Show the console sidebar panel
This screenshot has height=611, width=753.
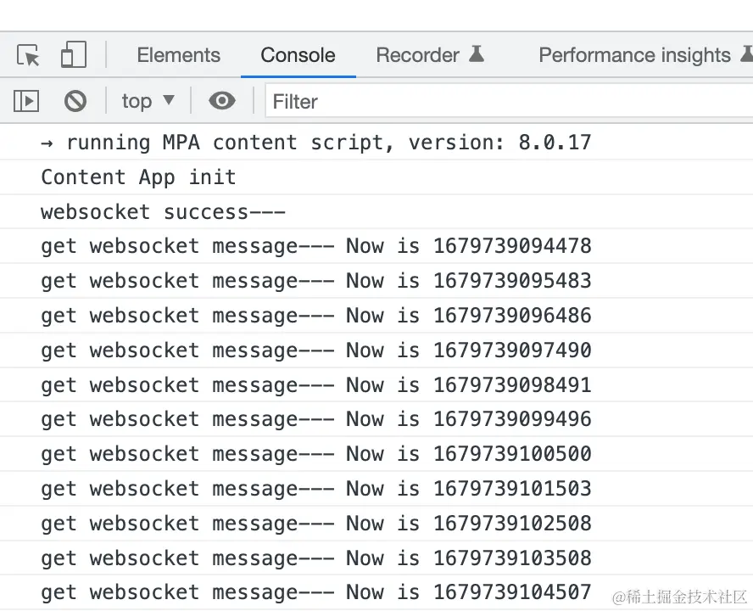tap(26, 102)
